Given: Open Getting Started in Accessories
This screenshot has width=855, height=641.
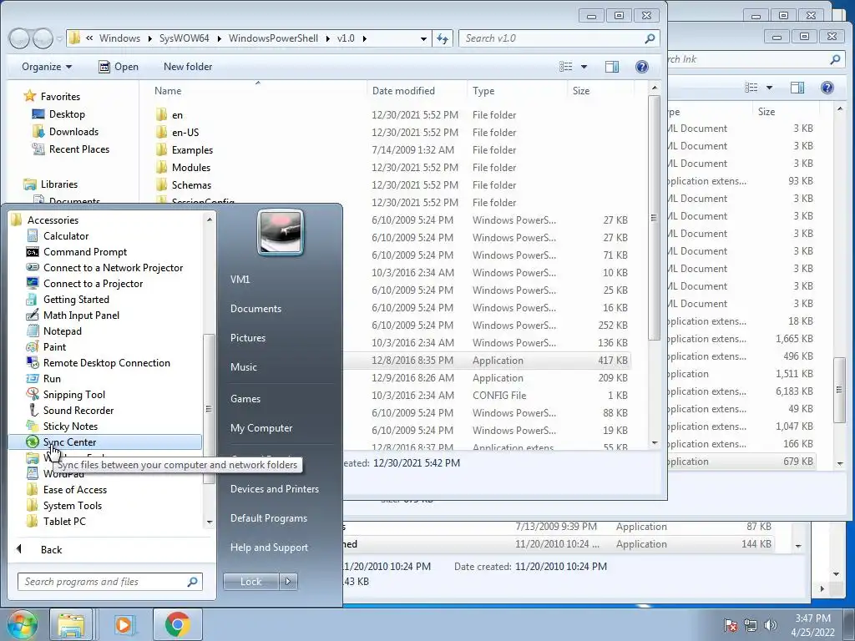Looking at the screenshot, I should coord(76,300).
